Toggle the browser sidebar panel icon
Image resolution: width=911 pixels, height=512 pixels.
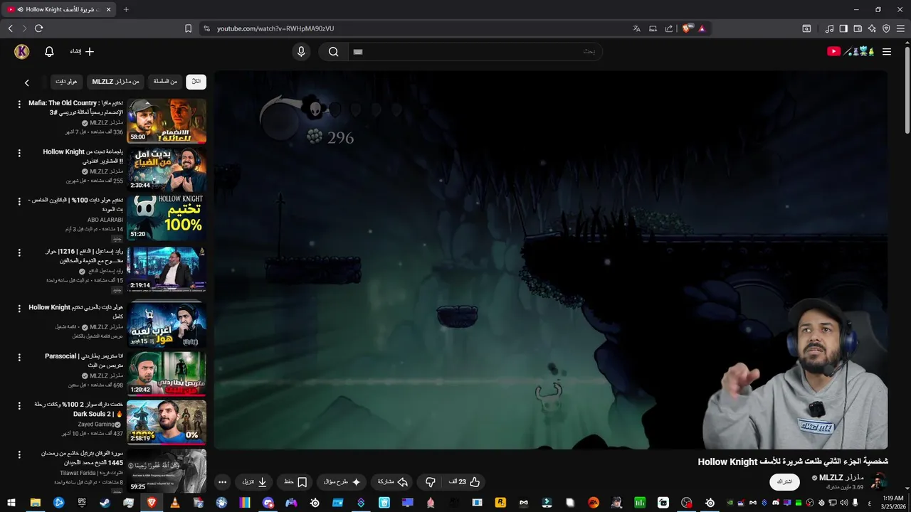click(x=843, y=28)
